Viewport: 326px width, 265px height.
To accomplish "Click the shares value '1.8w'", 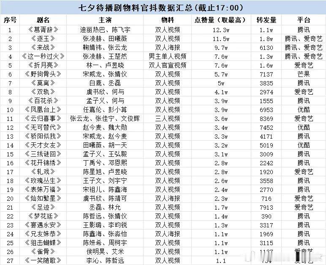I will [266, 39].
